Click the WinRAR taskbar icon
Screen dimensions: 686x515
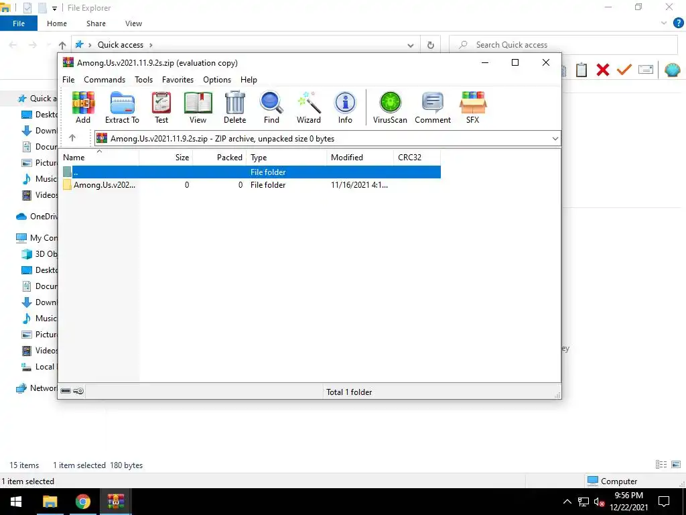click(115, 502)
